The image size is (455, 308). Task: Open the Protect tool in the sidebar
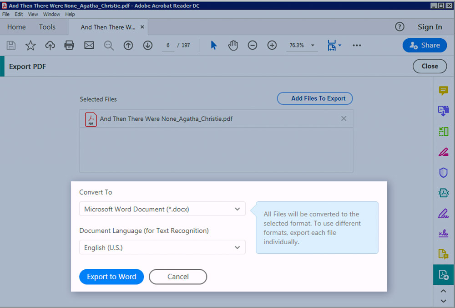(444, 173)
